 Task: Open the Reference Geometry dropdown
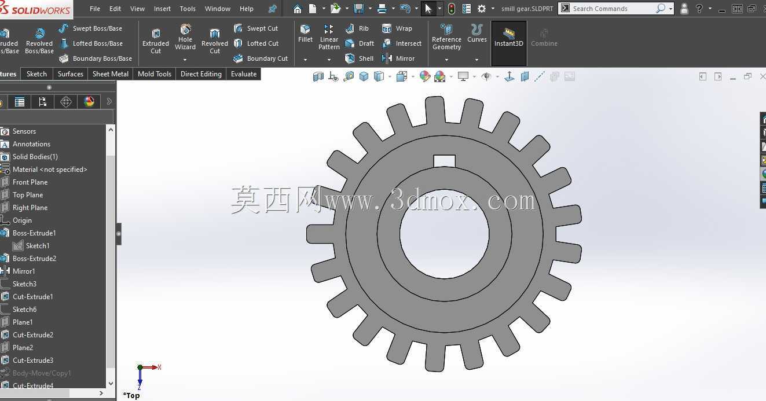tap(446, 60)
